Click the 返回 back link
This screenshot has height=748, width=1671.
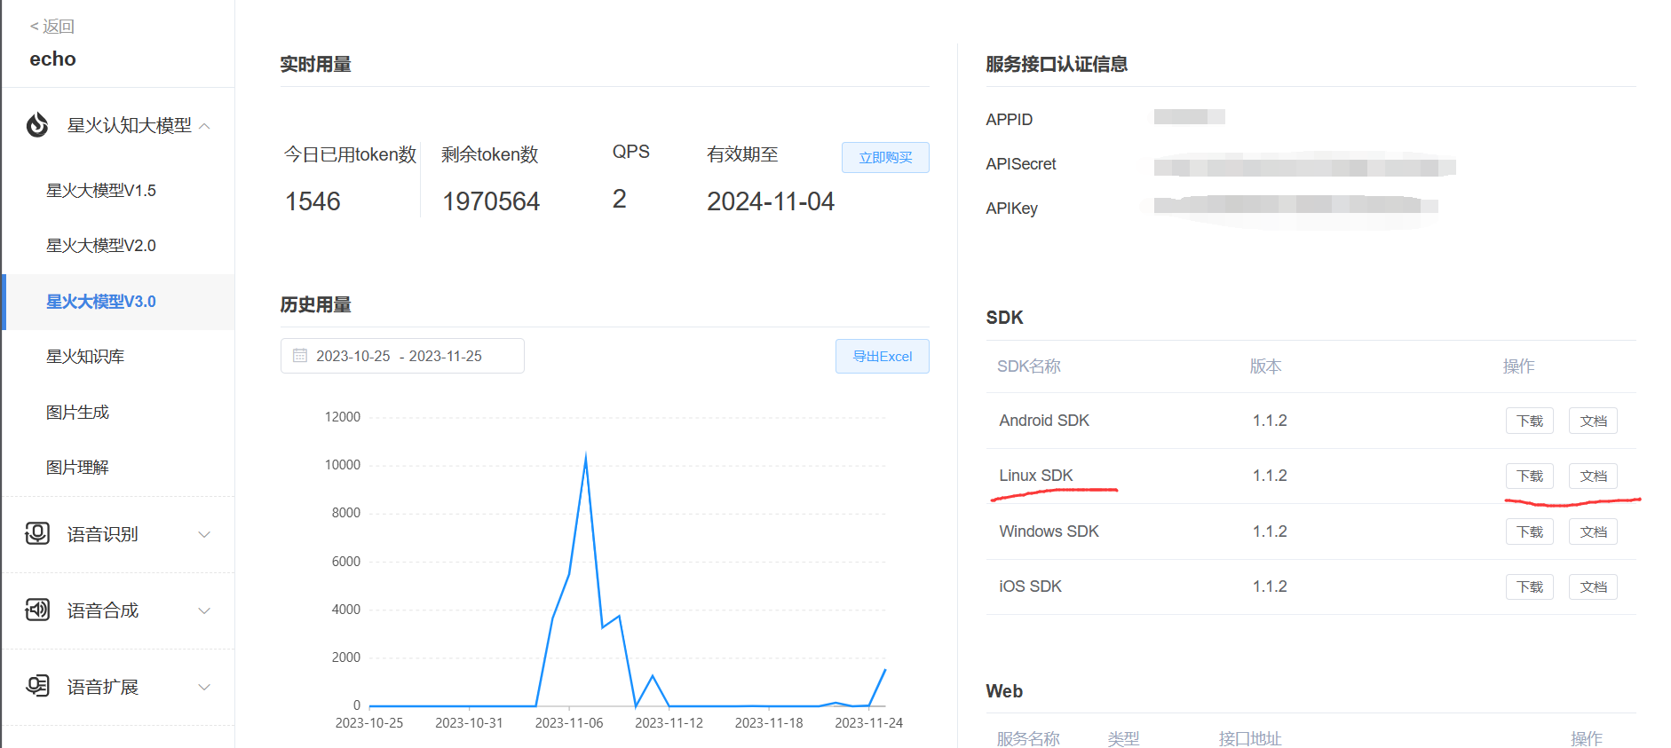coord(52,27)
